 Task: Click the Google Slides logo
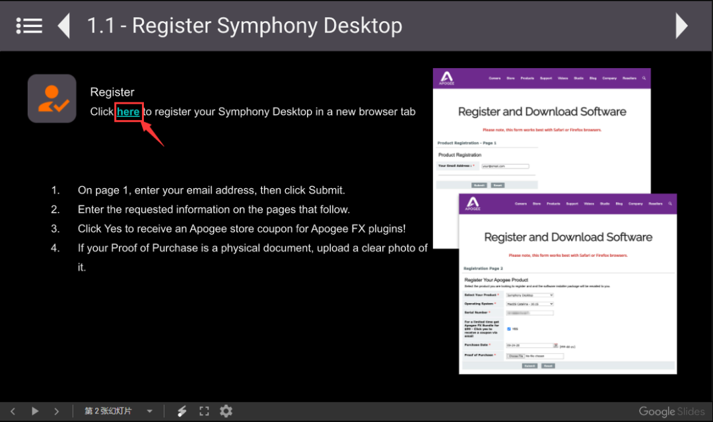(x=671, y=411)
